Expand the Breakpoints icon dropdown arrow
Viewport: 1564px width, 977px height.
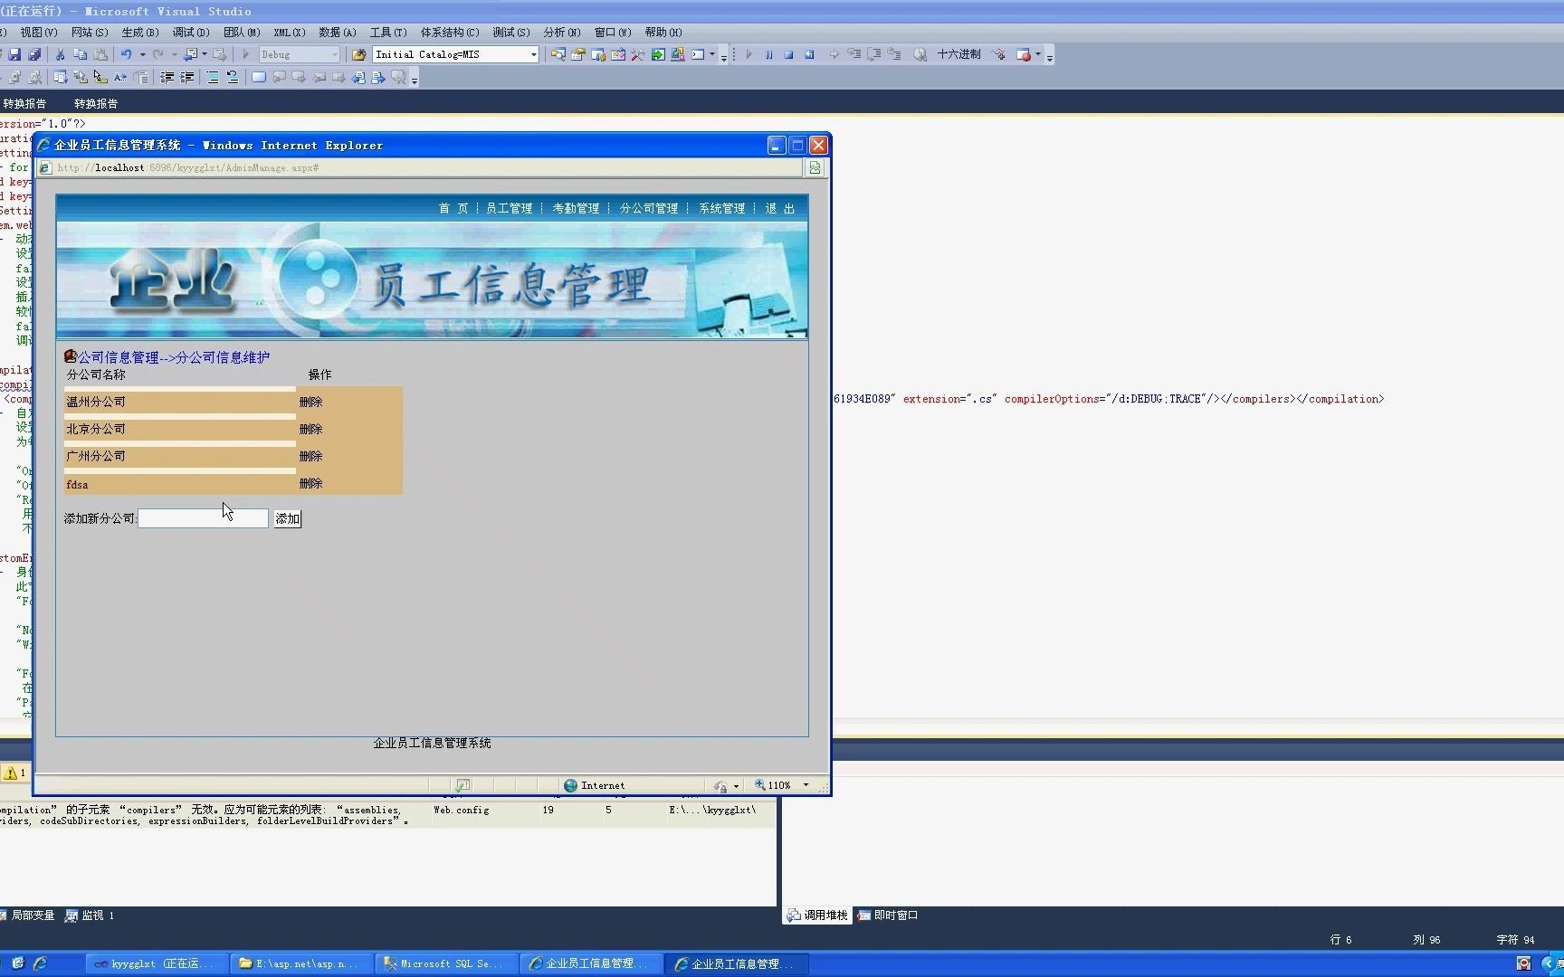coord(1038,54)
